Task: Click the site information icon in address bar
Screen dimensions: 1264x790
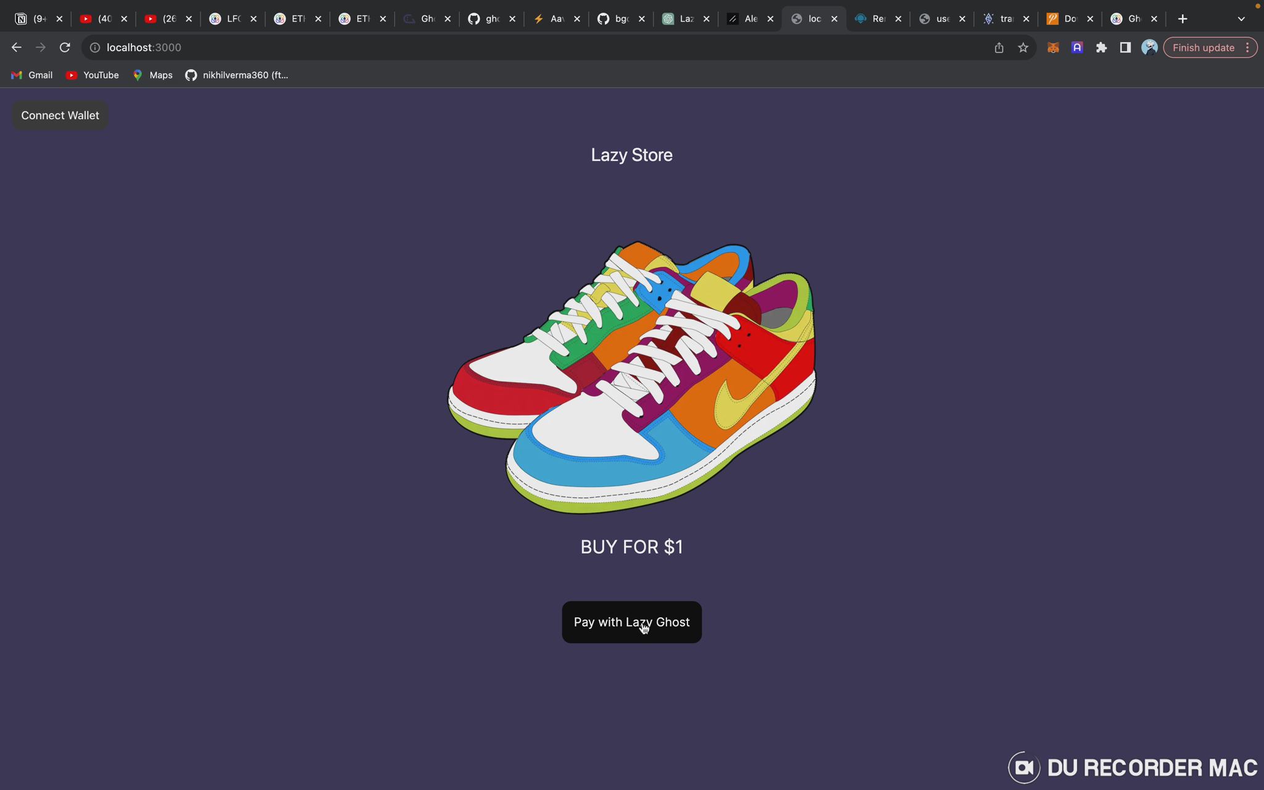Action: coord(95,48)
